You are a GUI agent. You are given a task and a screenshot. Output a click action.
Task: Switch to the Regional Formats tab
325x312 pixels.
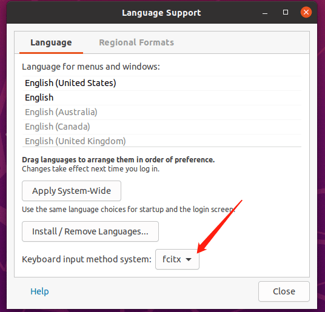(x=136, y=42)
